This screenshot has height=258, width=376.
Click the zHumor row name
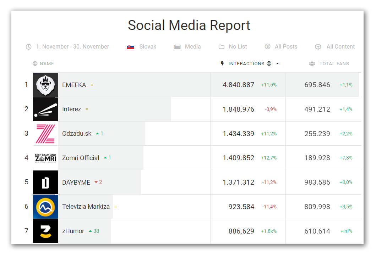coord(73,231)
